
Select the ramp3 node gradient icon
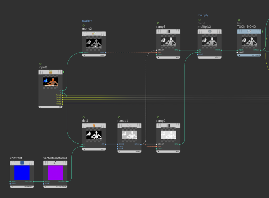168,31
